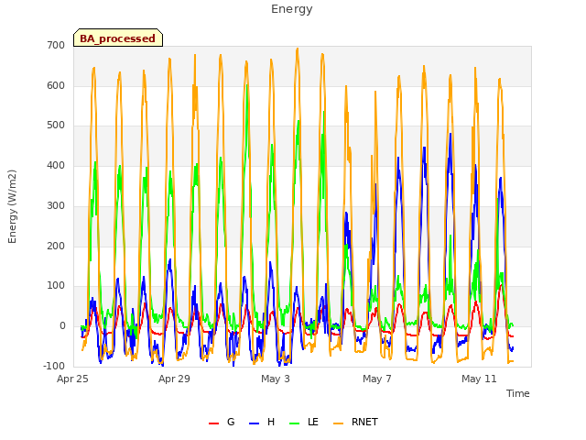Click the 400 y-axis tick label

click(56, 166)
